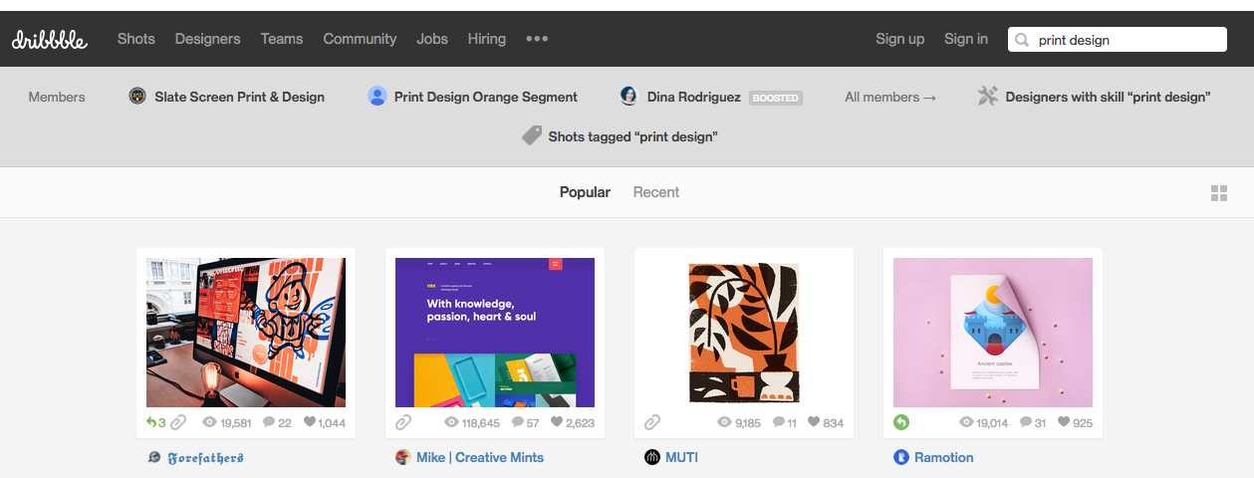
Task: Click the Members label
Action: tap(57, 97)
